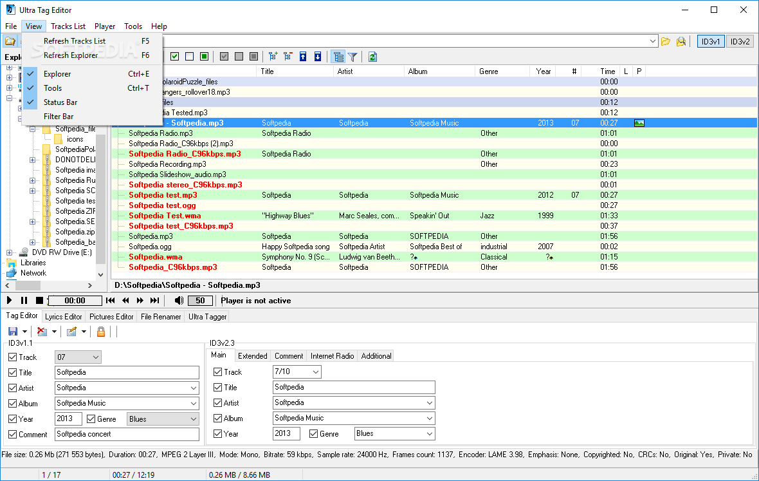Click the uncheck all tracks icon
Image resolution: width=759 pixels, height=481 pixels.
(x=189, y=57)
